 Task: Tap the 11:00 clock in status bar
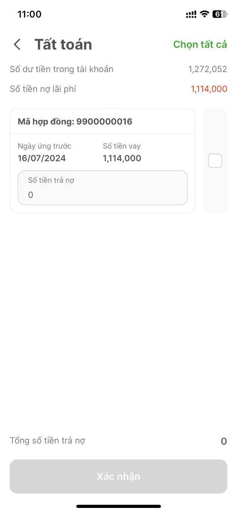30,15
